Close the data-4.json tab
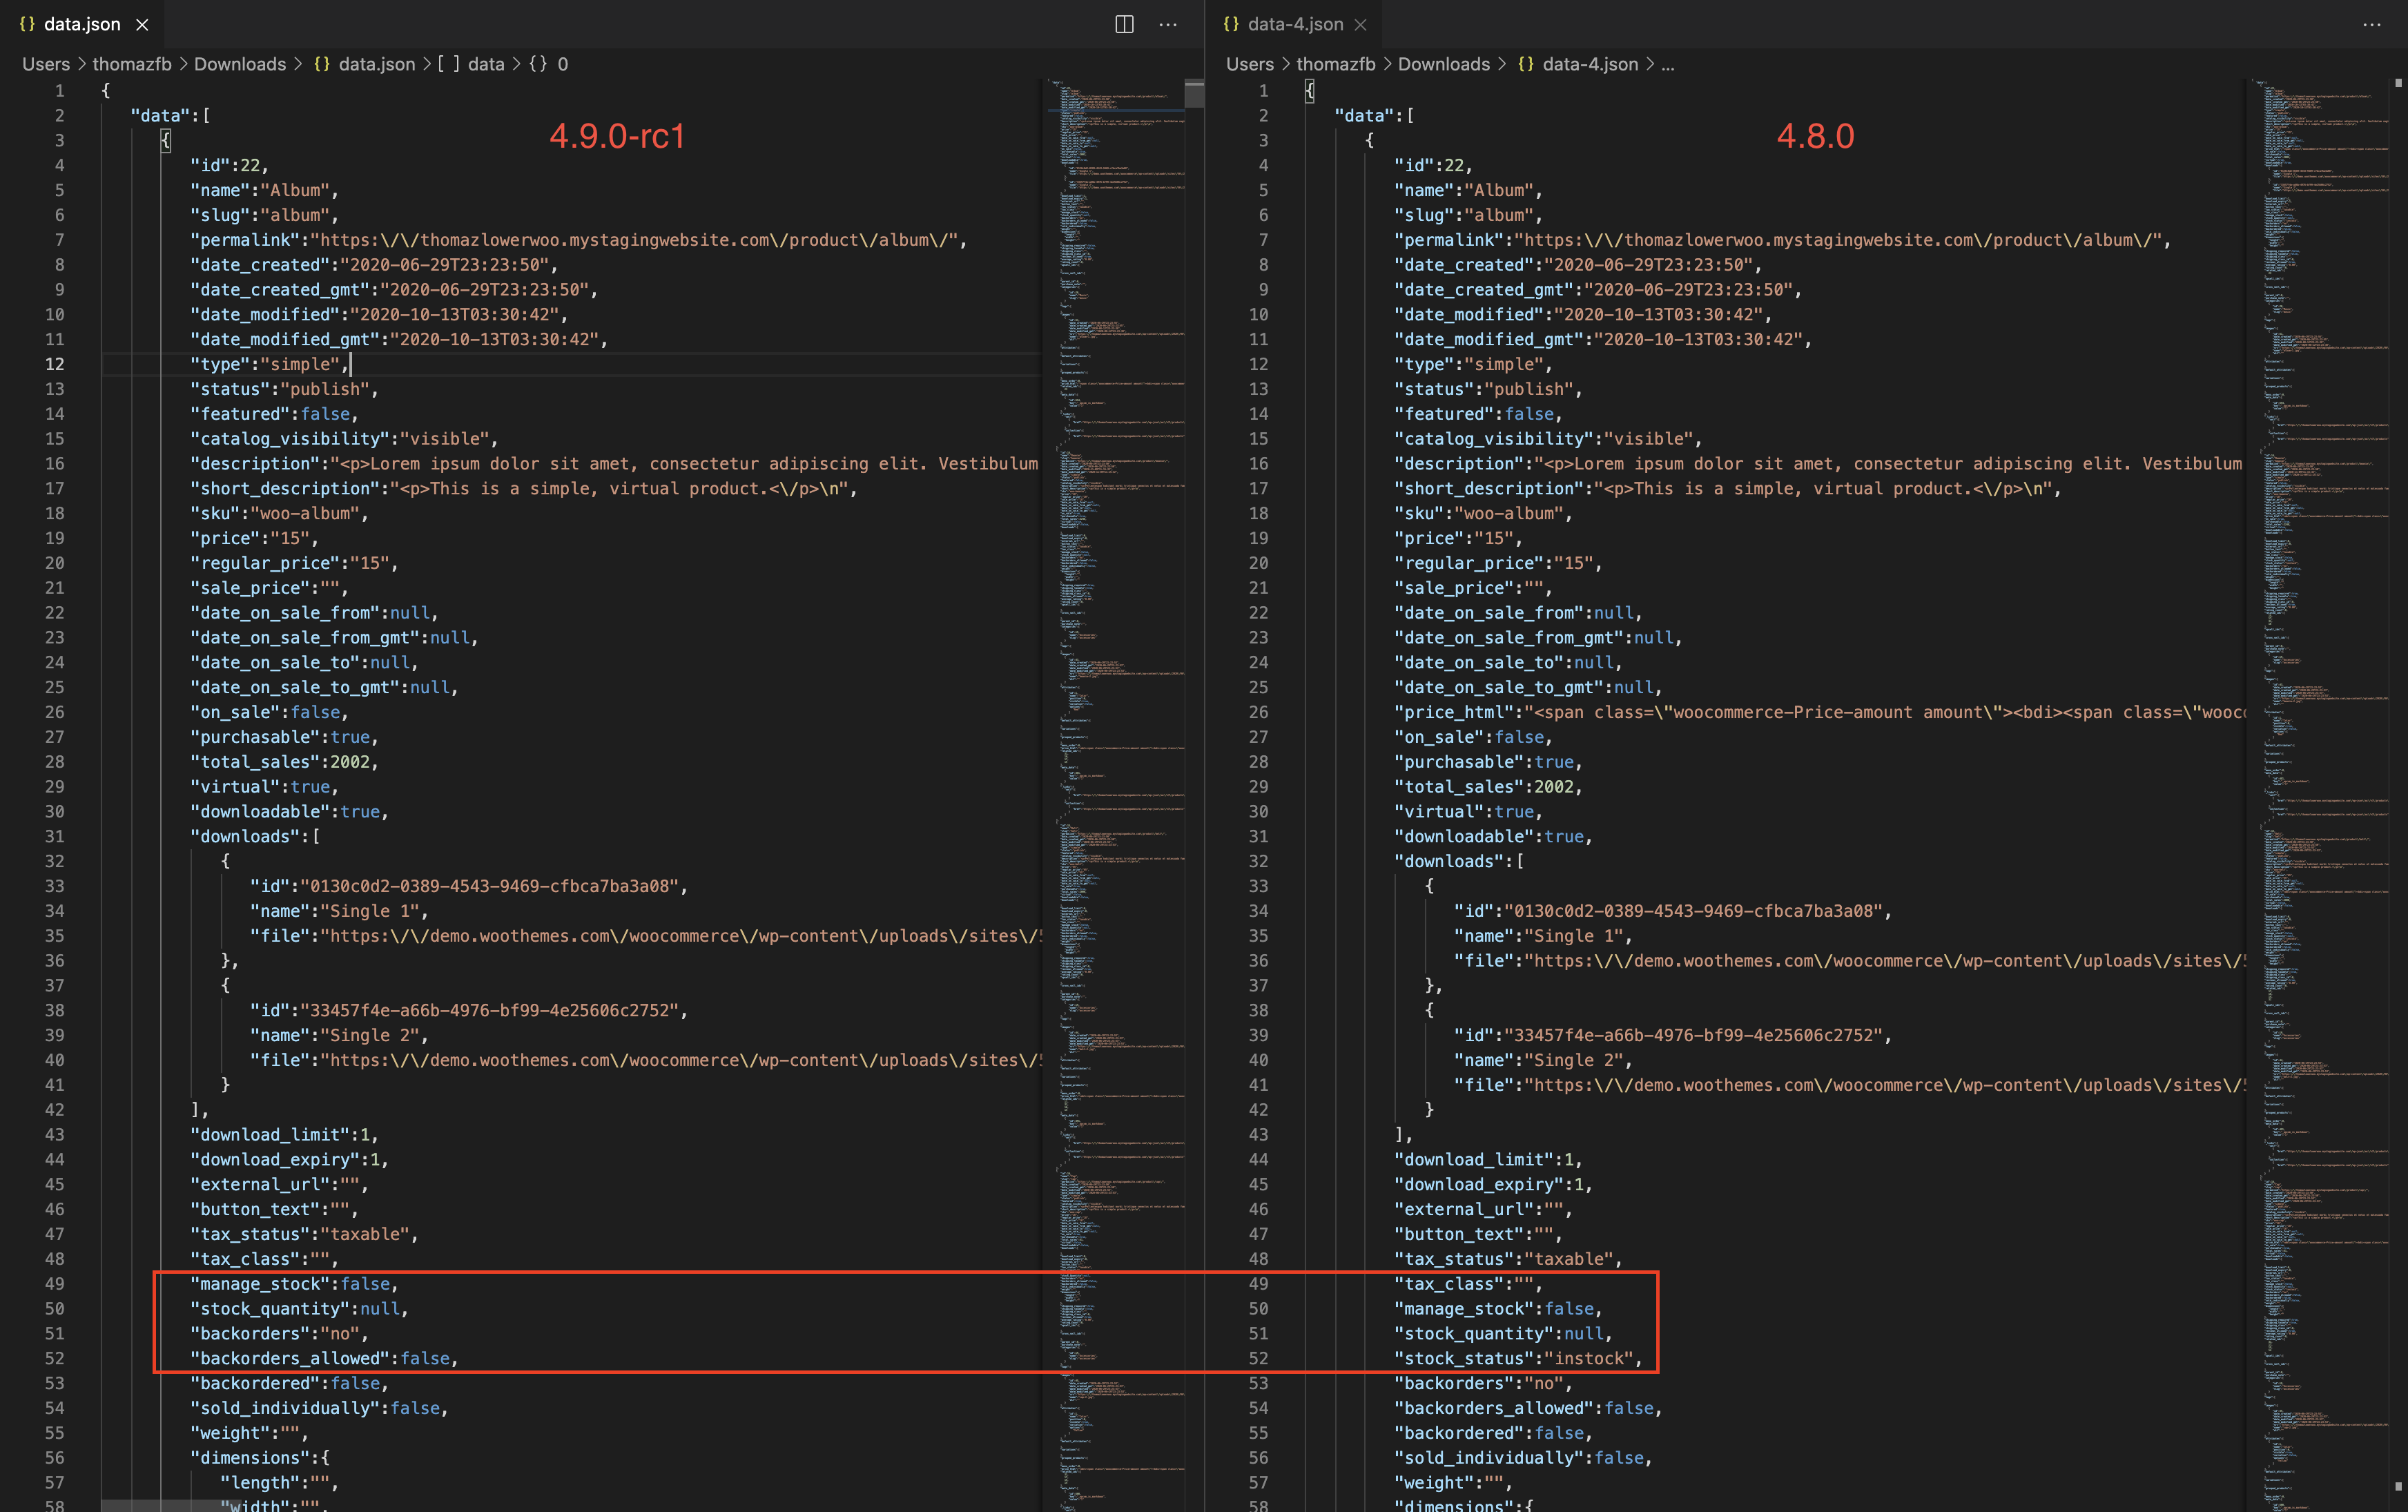The width and height of the screenshot is (2408, 1512). coord(1361,24)
